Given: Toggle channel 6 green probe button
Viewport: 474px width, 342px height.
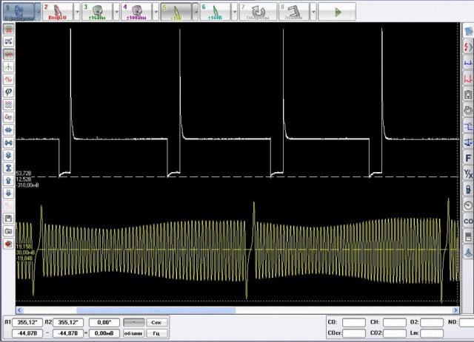Looking at the screenshot, I should [x=216, y=12].
